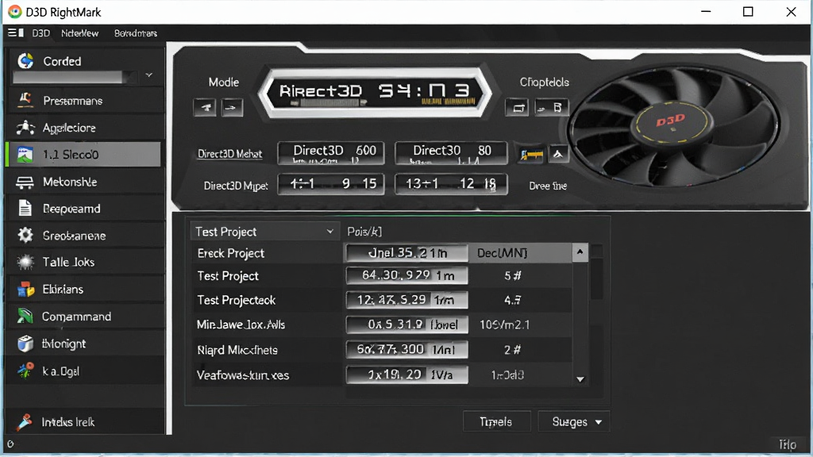Viewport: 813px width, 457px height.
Task: Click the hamburger menu icon in menu bar
Action: [16, 33]
